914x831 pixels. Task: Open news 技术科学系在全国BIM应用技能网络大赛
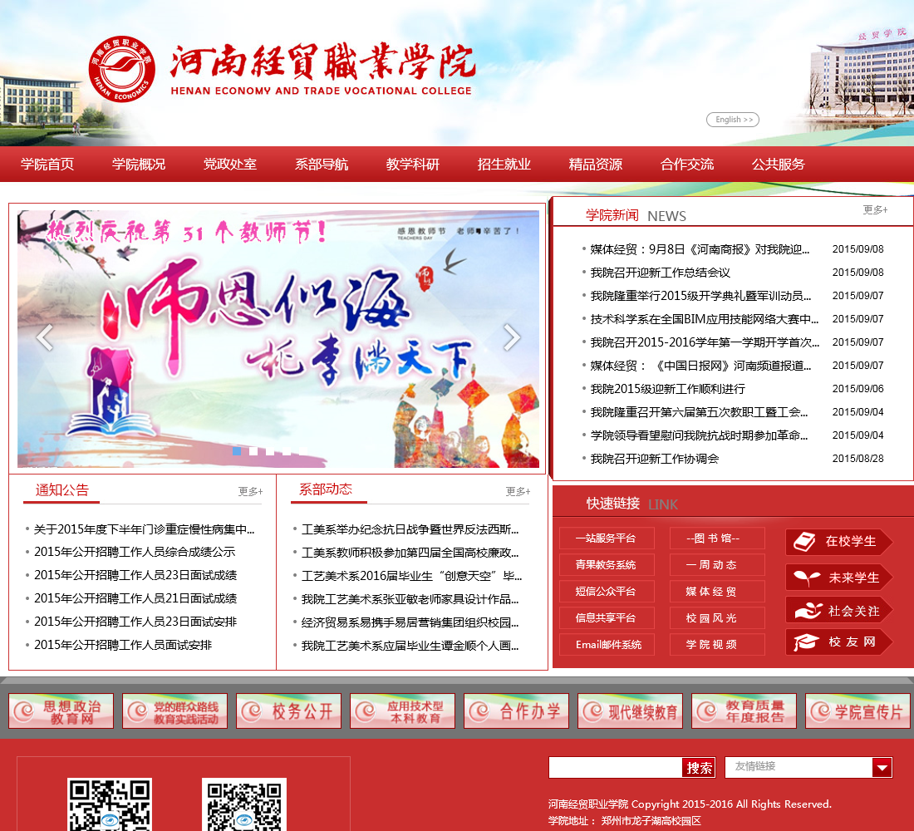(x=704, y=319)
